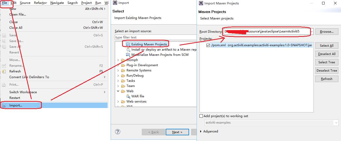The width and height of the screenshot is (341, 141).
Task: Click Restart menu entry
Action: pyautogui.click(x=15, y=98)
